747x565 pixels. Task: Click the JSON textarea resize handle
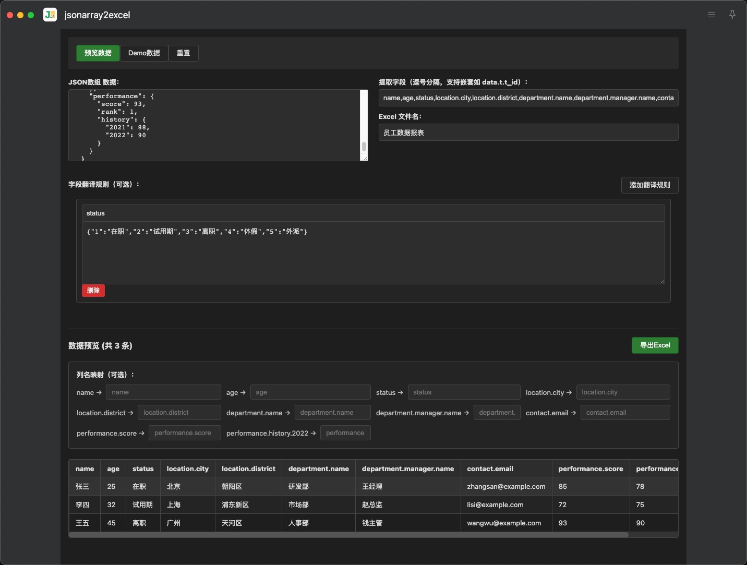(x=365, y=158)
